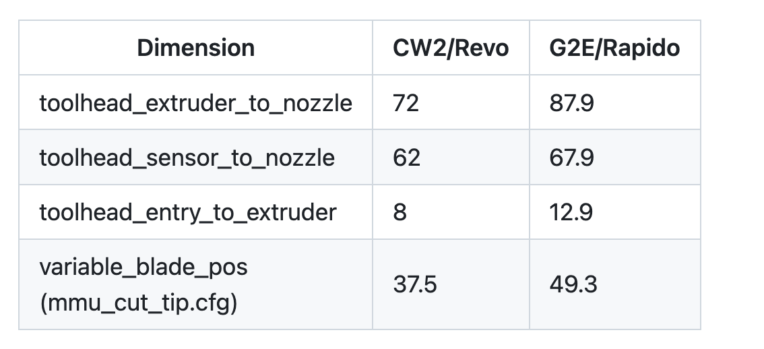
Task: Click the G2E/Rapido value 87.9
Action: [571, 103]
